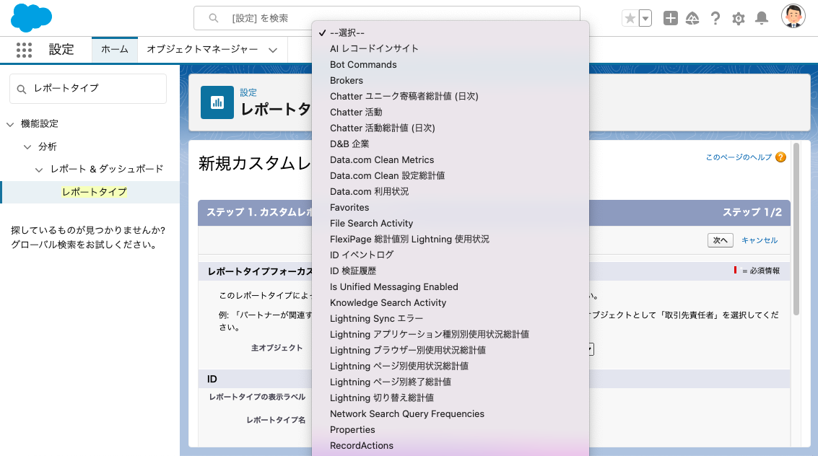Viewport: 818px width, 456px height.
Task: Open the Trailhead guidance icon
Action: coord(692,18)
